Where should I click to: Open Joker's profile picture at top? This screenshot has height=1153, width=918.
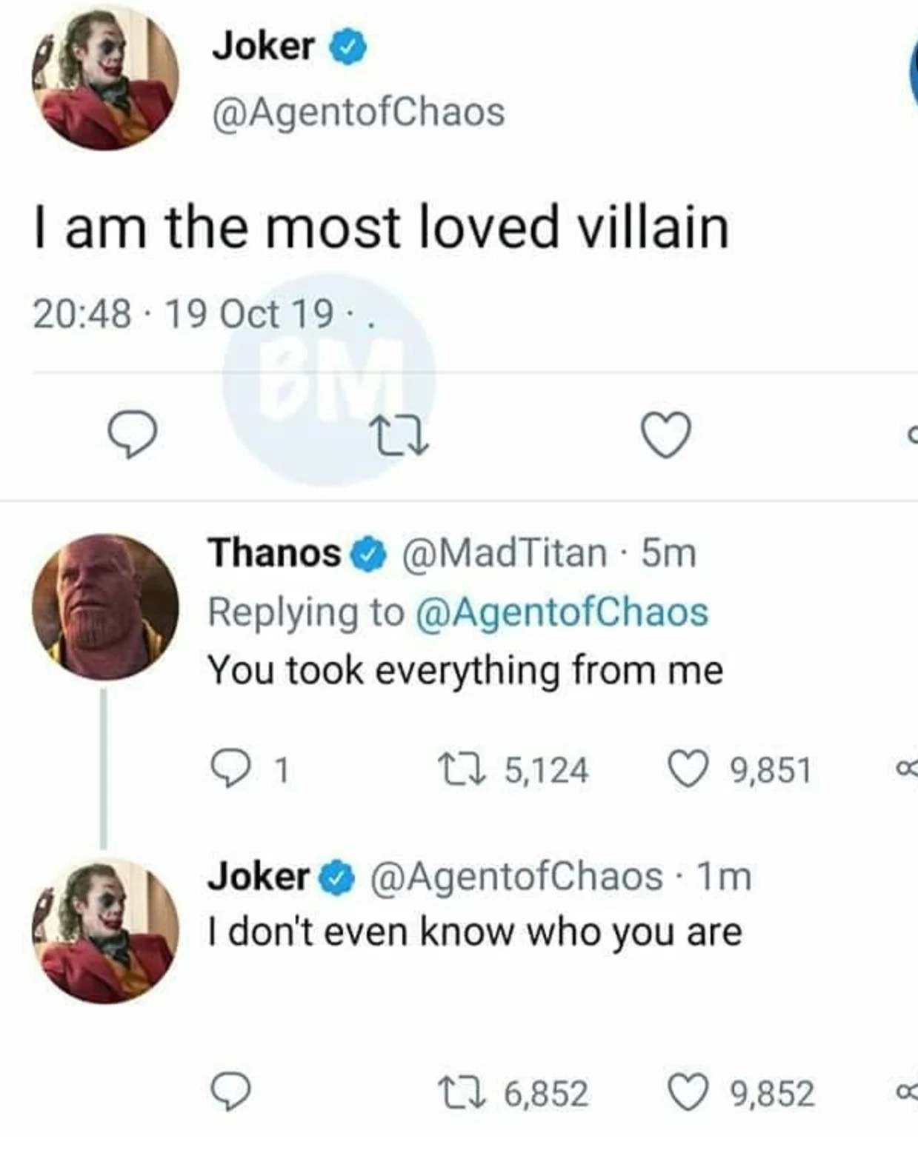pos(105,77)
